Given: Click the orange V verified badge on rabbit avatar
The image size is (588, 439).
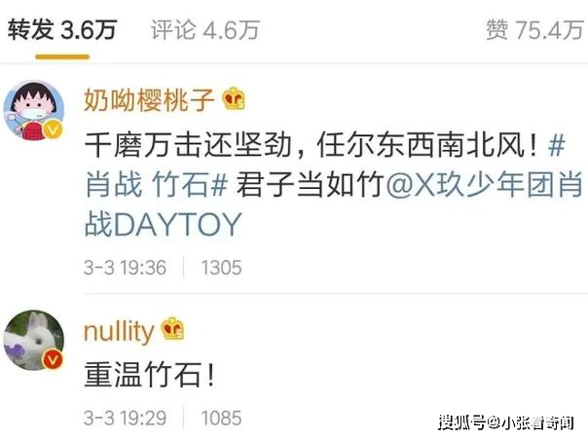Looking at the screenshot, I should [x=54, y=359].
